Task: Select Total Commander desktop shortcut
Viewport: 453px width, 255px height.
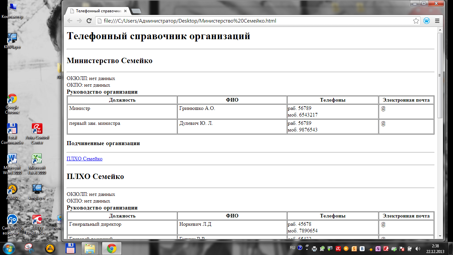Action: click(x=12, y=133)
